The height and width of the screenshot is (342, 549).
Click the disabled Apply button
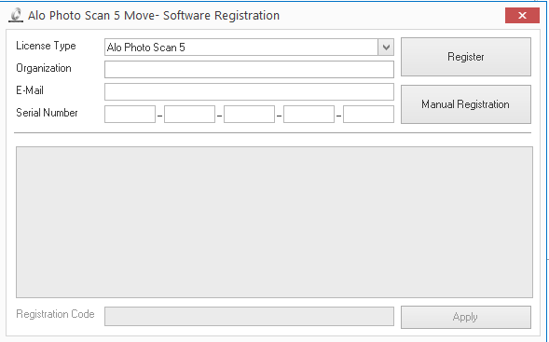(x=466, y=317)
